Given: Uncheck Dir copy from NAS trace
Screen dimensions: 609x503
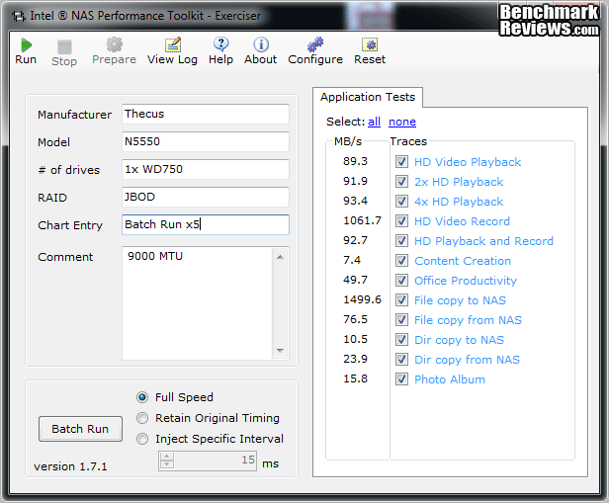Looking at the screenshot, I should pos(401,360).
